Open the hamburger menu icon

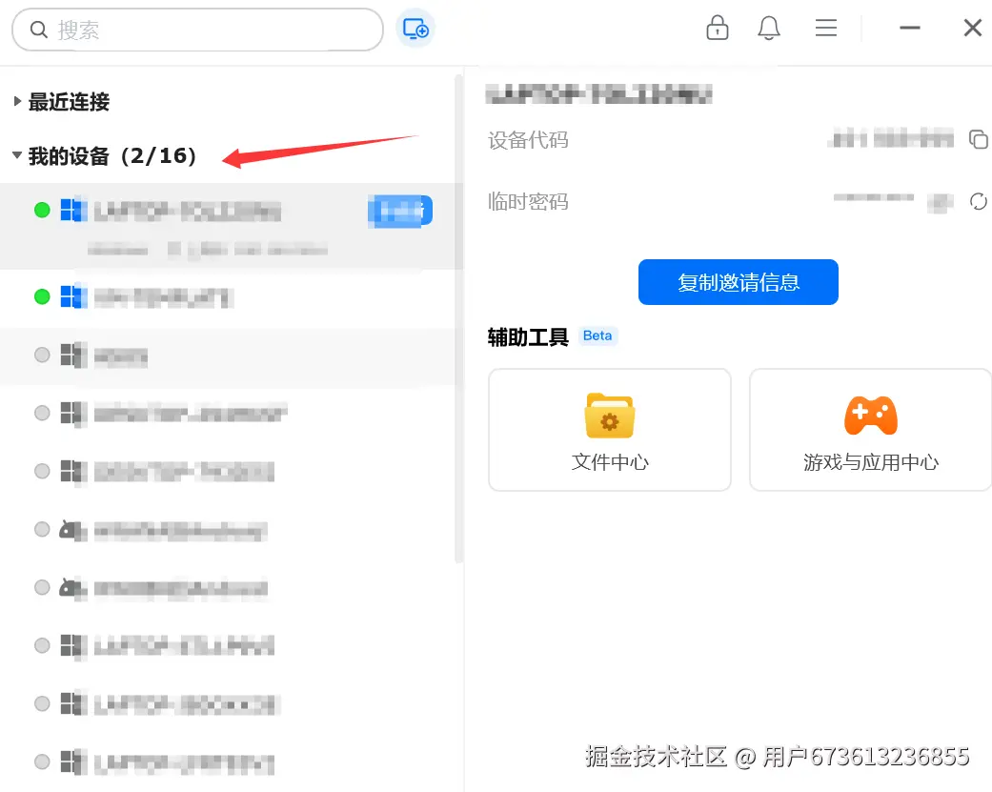click(x=825, y=28)
